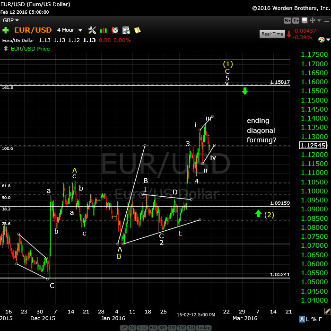This screenshot has width=331, height=331.
Task: Click the 161.8 Fibonacci level label
Action: (x=8, y=87)
